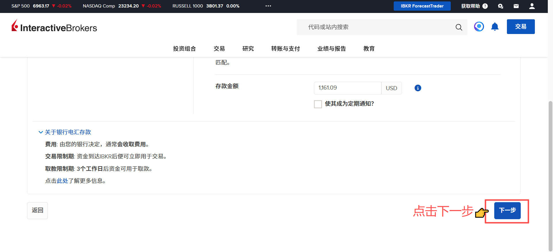The image size is (553, 252).
Task: Open the mail messages icon
Action: 516,6
